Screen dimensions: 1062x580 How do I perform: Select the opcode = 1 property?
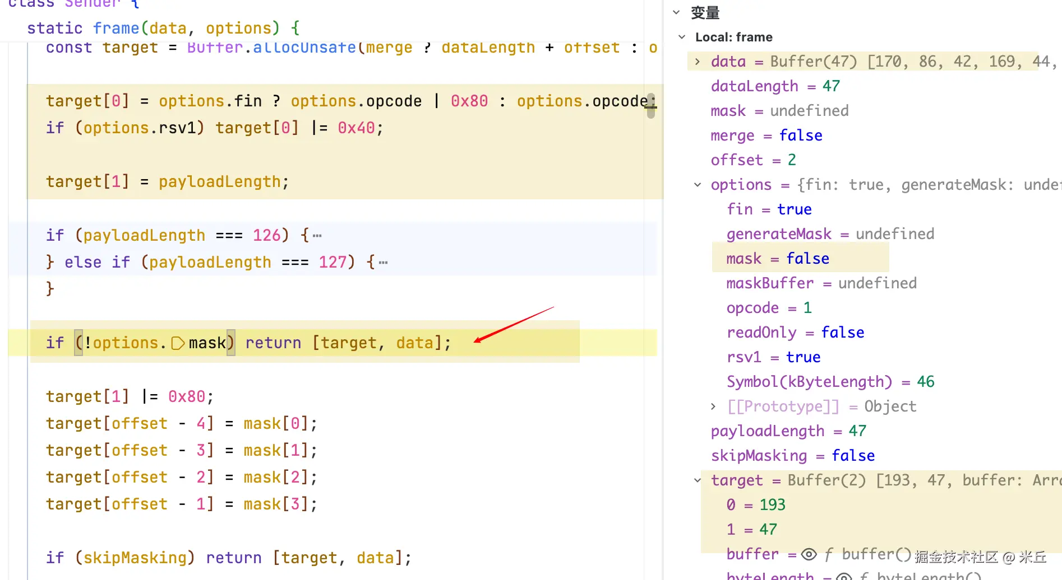[769, 308]
